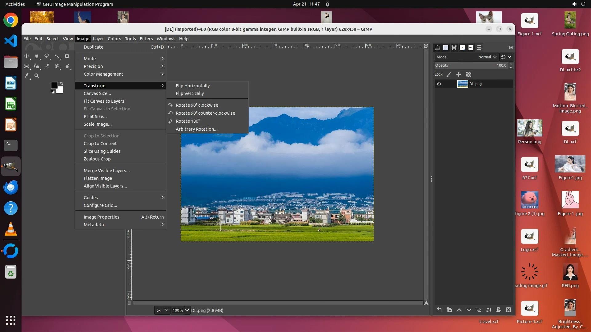Viewport: 591px width, 332px height.
Task: Click Scale Image... menu entry
Action: point(97,124)
